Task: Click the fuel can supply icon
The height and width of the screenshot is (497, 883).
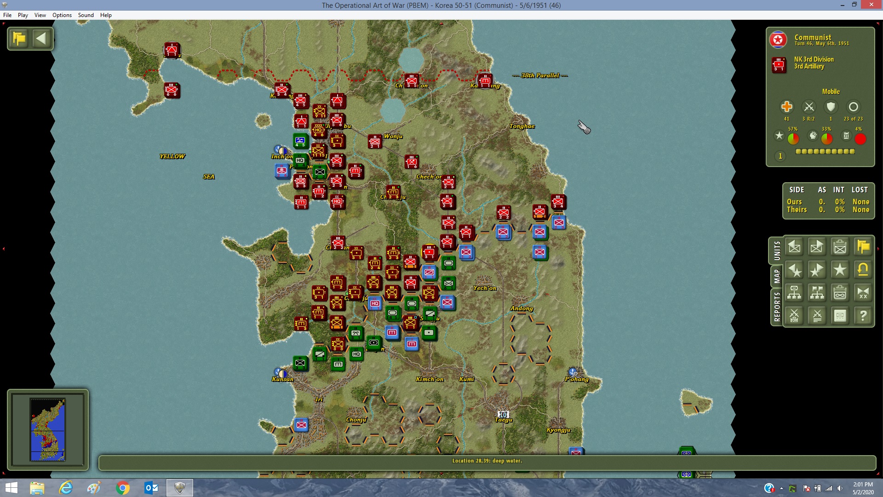Action: (x=846, y=135)
